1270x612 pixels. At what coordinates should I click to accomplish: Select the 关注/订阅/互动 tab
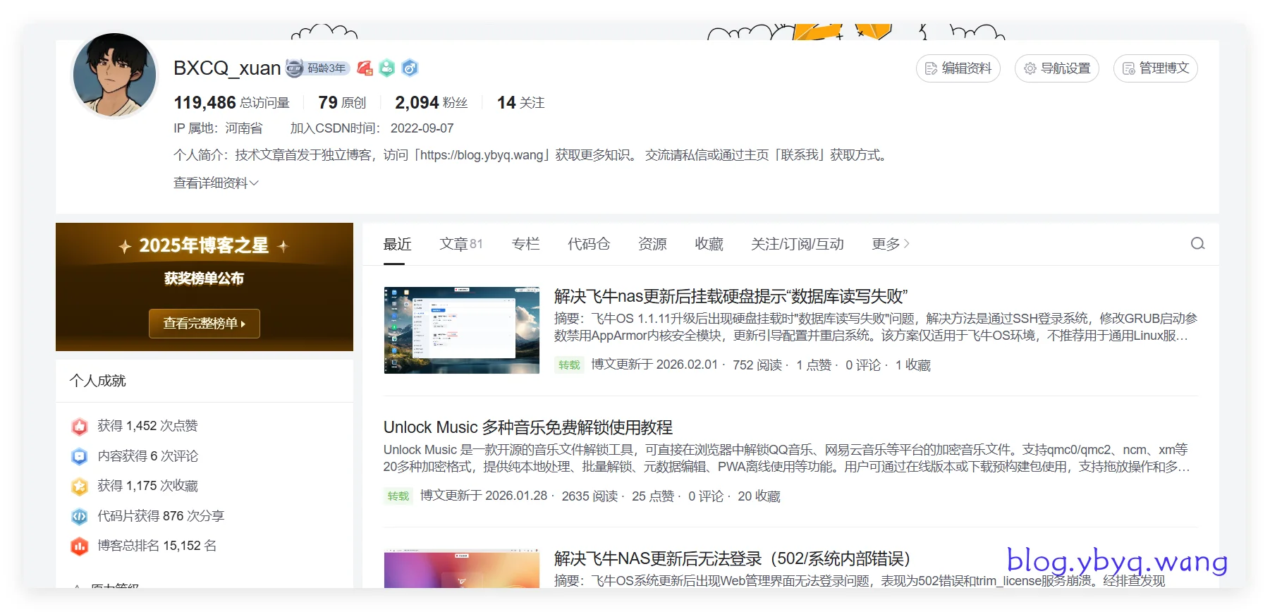tap(797, 244)
